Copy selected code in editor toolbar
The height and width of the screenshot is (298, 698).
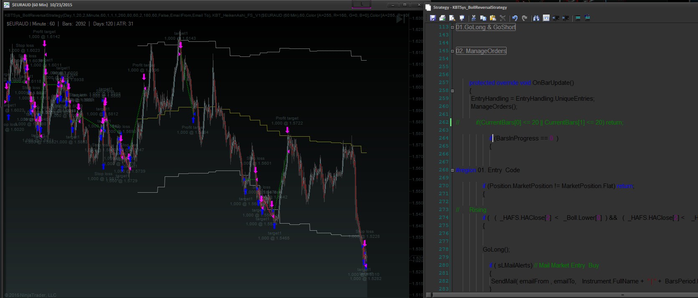pos(483,18)
